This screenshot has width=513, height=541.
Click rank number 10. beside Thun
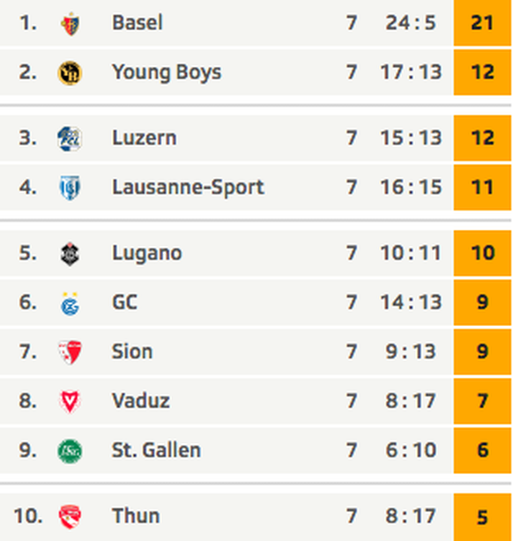click(28, 516)
